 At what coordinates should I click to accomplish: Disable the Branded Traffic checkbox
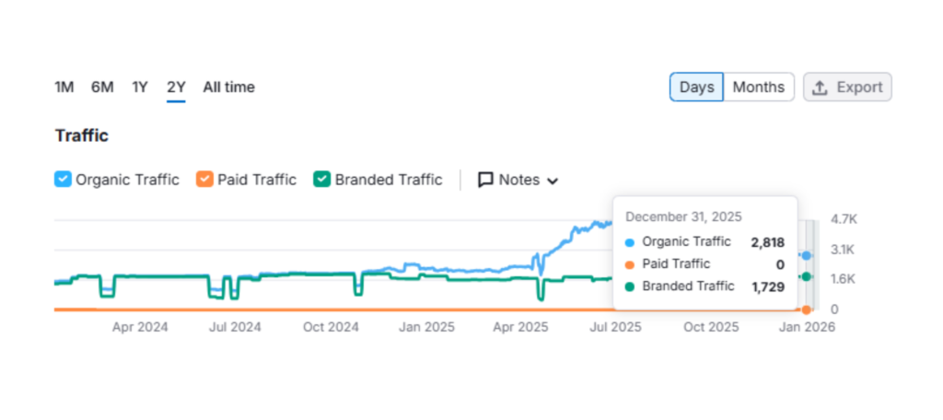point(321,180)
